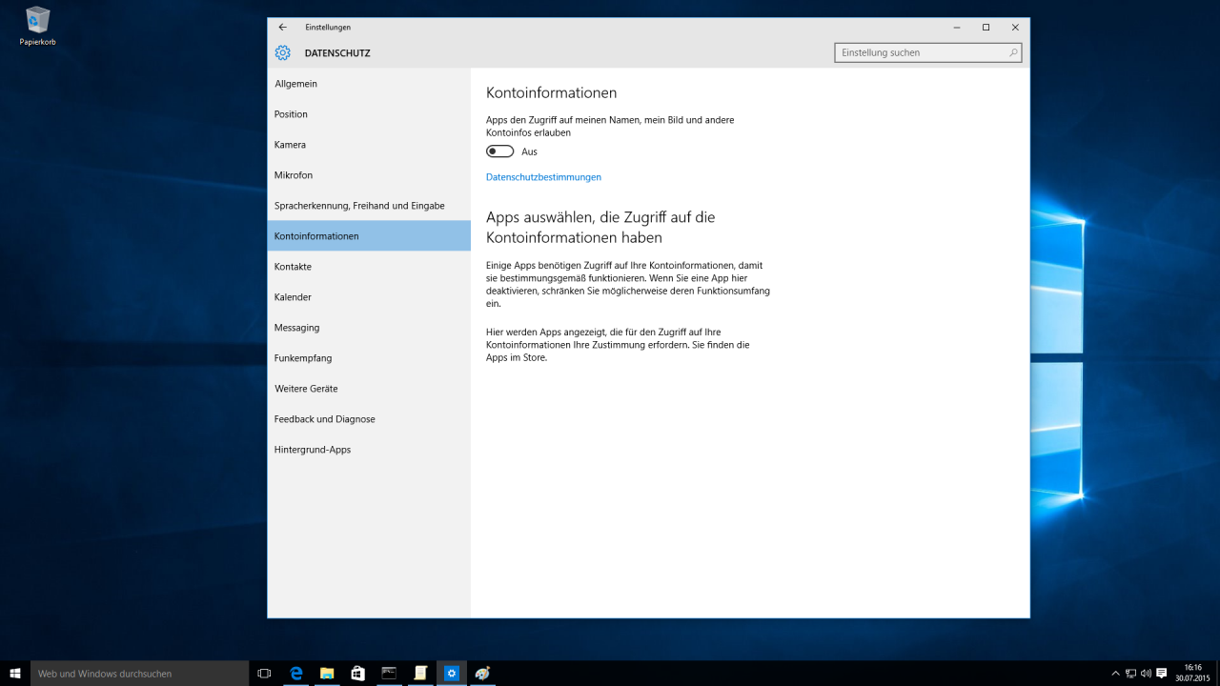Open the Paint palette taskbar icon
The width and height of the screenshot is (1220, 686).
(x=483, y=674)
